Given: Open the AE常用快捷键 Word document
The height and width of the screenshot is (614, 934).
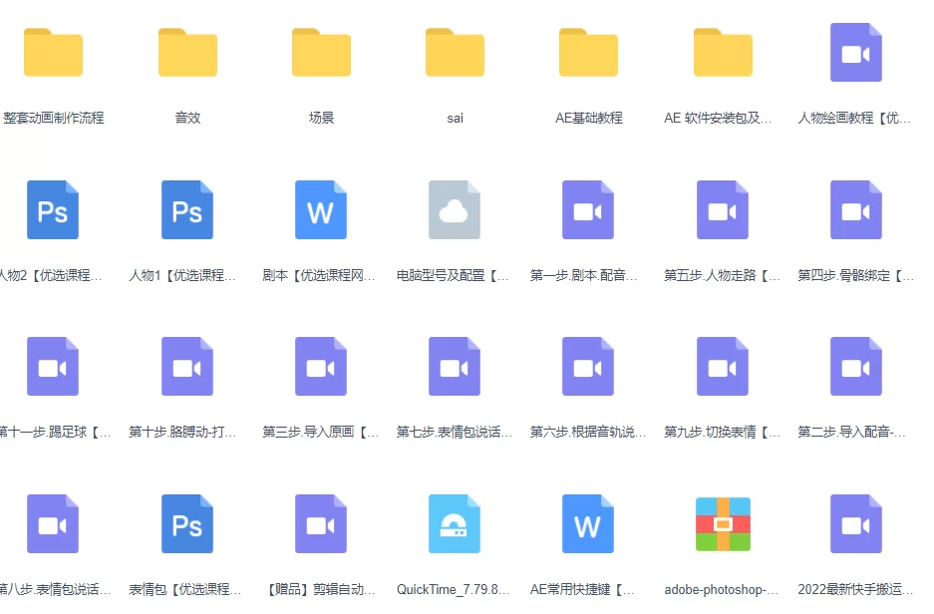Looking at the screenshot, I should tap(588, 524).
